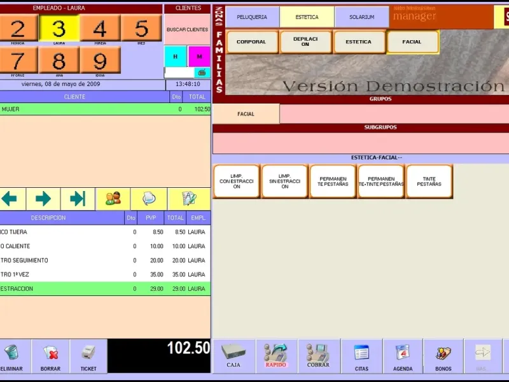Select the CORPORAL family

point(251,42)
